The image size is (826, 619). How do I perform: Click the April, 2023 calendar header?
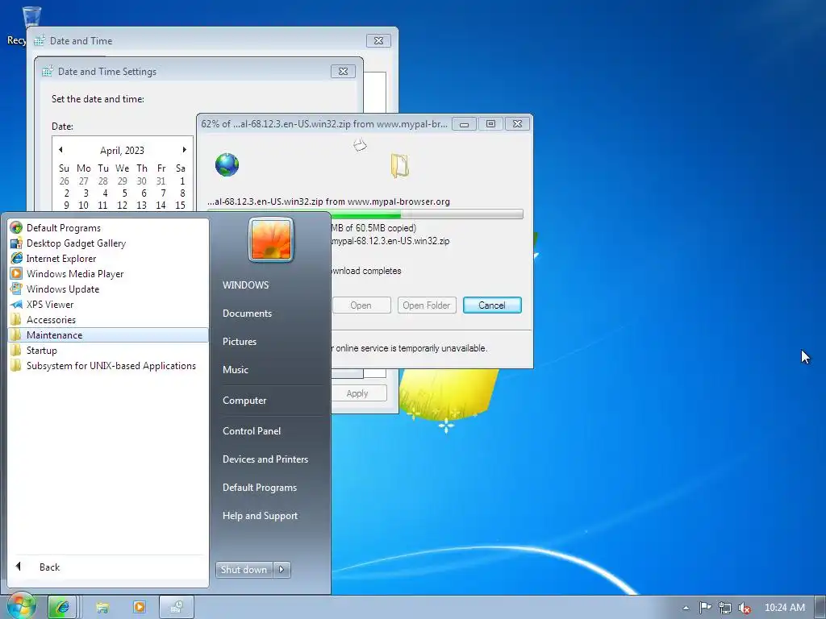click(x=123, y=151)
